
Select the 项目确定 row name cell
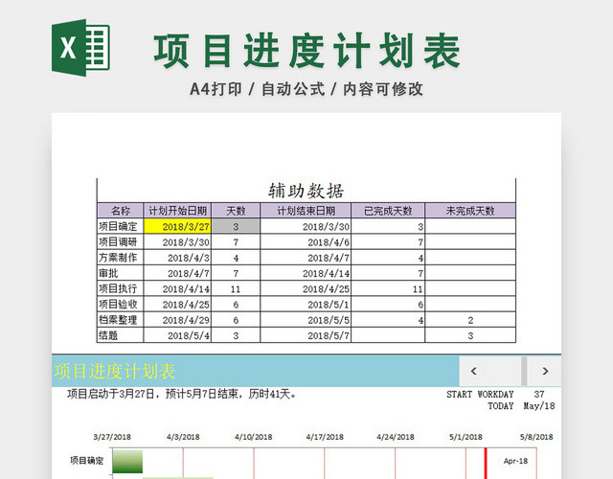pos(121,226)
